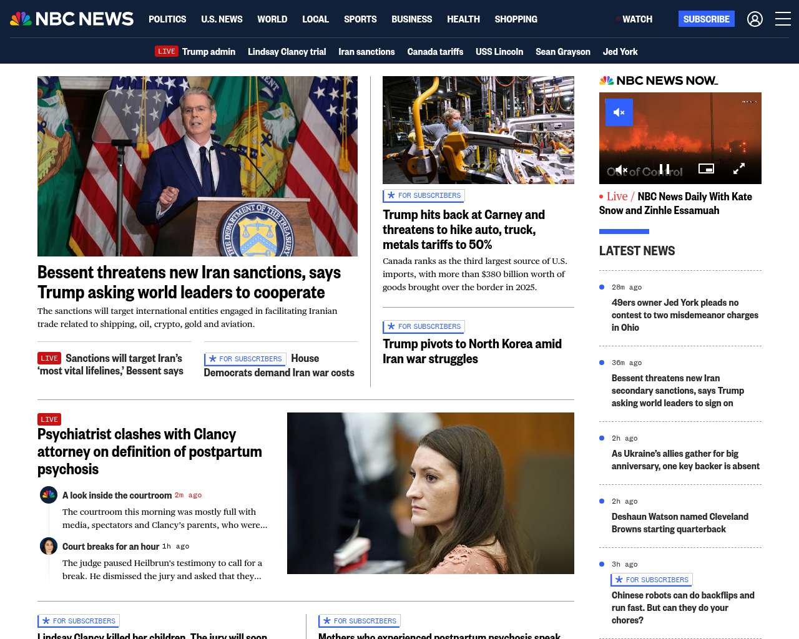Viewport: 799px width, 639px height.
Task: Read 49ers owner Jed York pleads no contest
Action: 685,315
